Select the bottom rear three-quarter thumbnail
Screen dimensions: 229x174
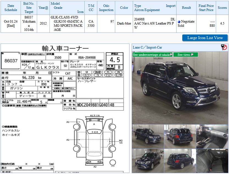(x=180, y=161)
